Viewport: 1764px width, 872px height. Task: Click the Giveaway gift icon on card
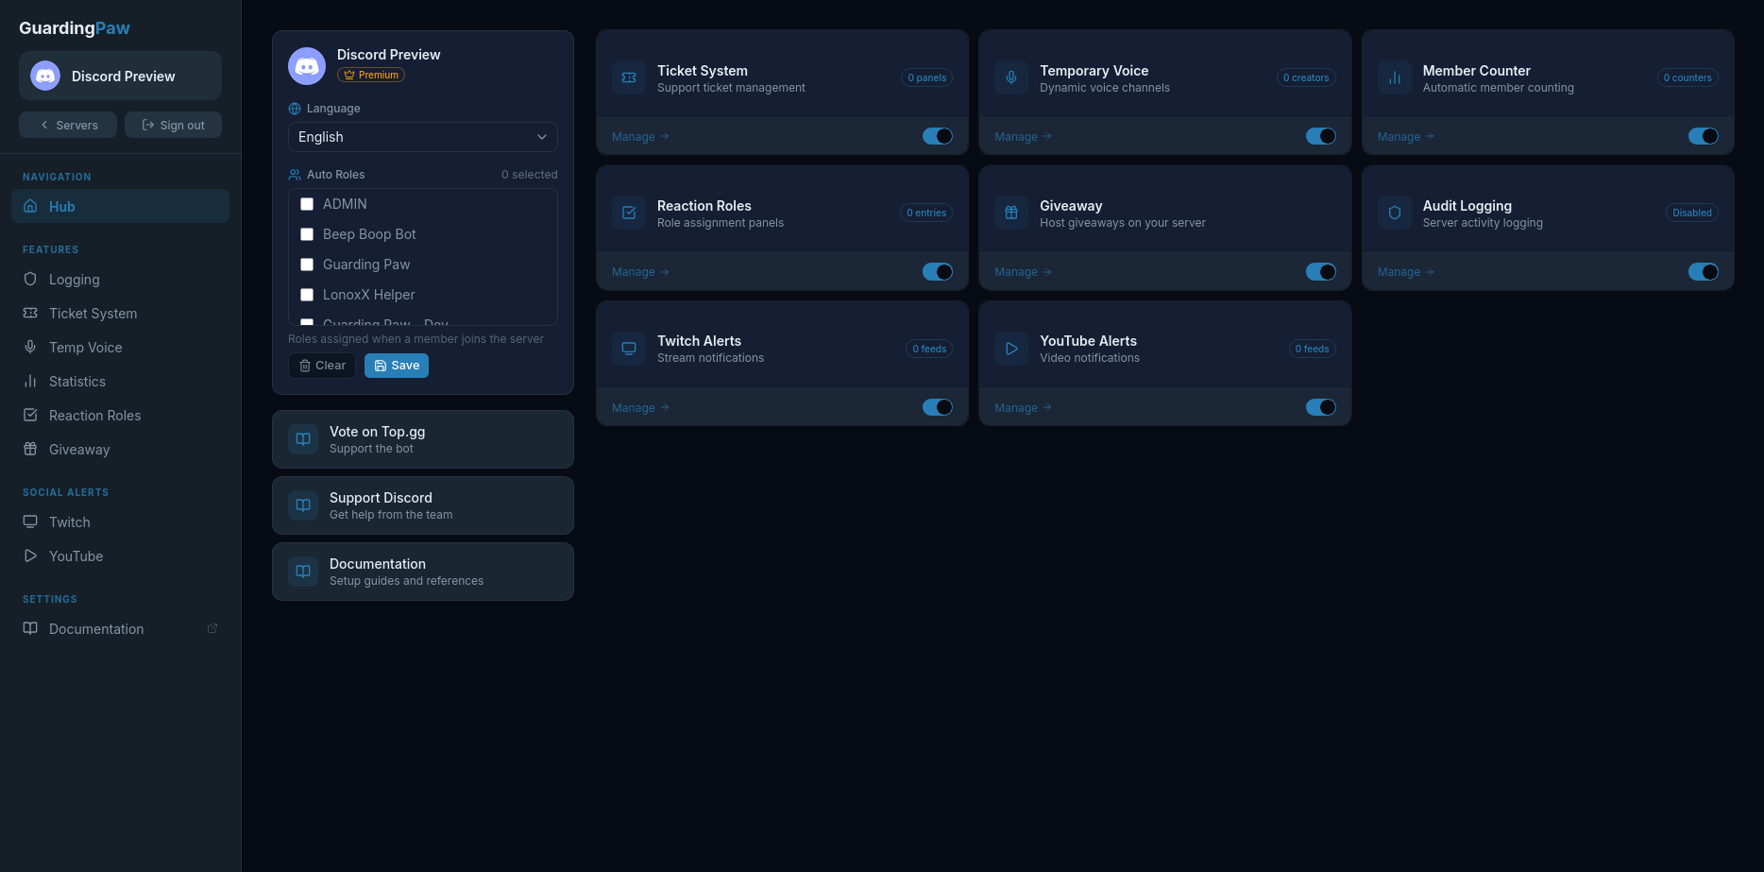[x=1011, y=213]
